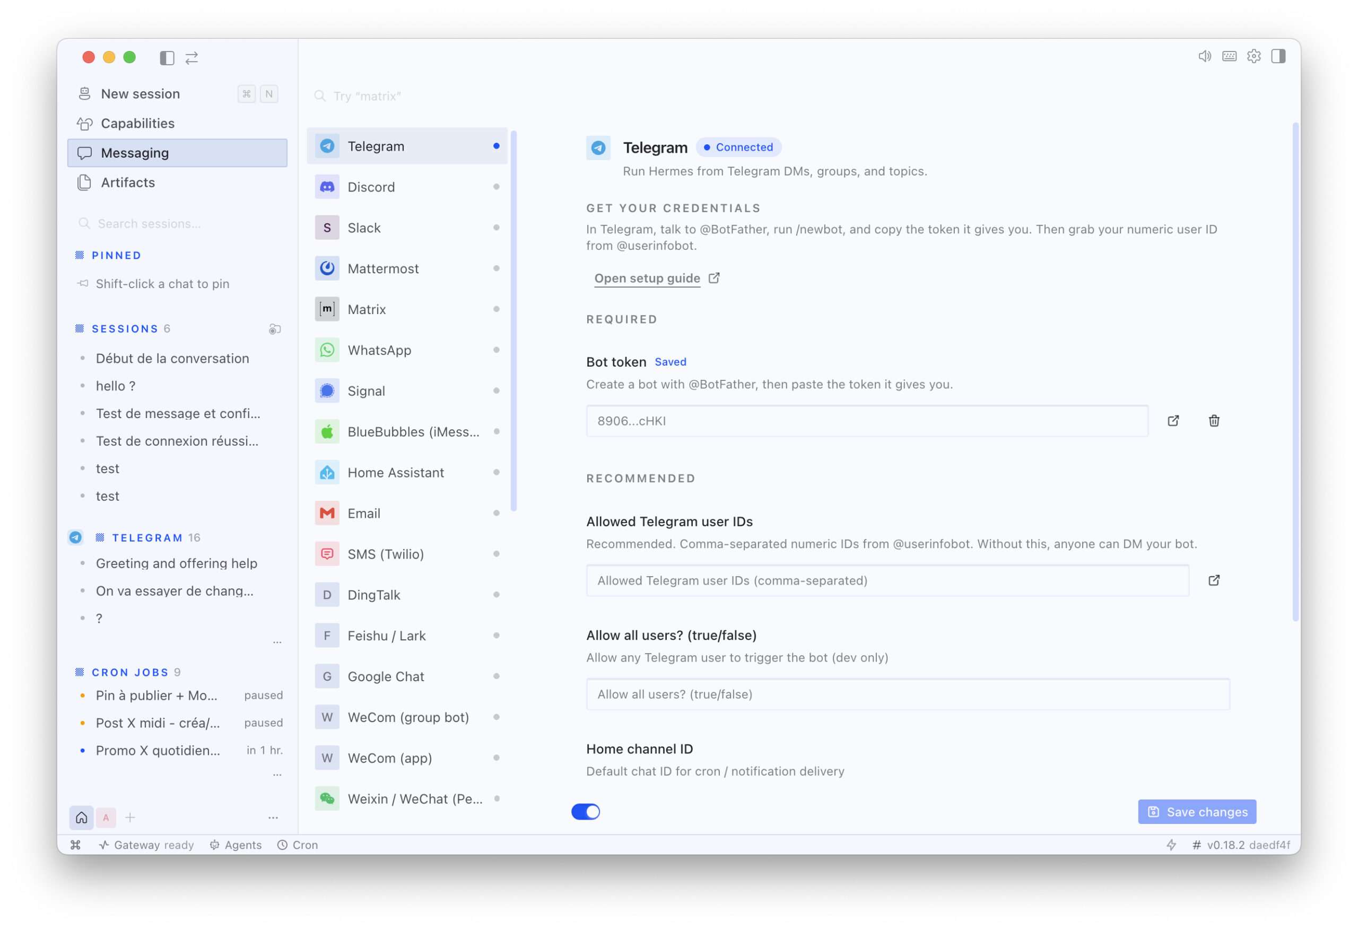Click Gateway ready in status bar
Image resolution: width=1358 pixels, height=930 pixels.
click(x=146, y=845)
